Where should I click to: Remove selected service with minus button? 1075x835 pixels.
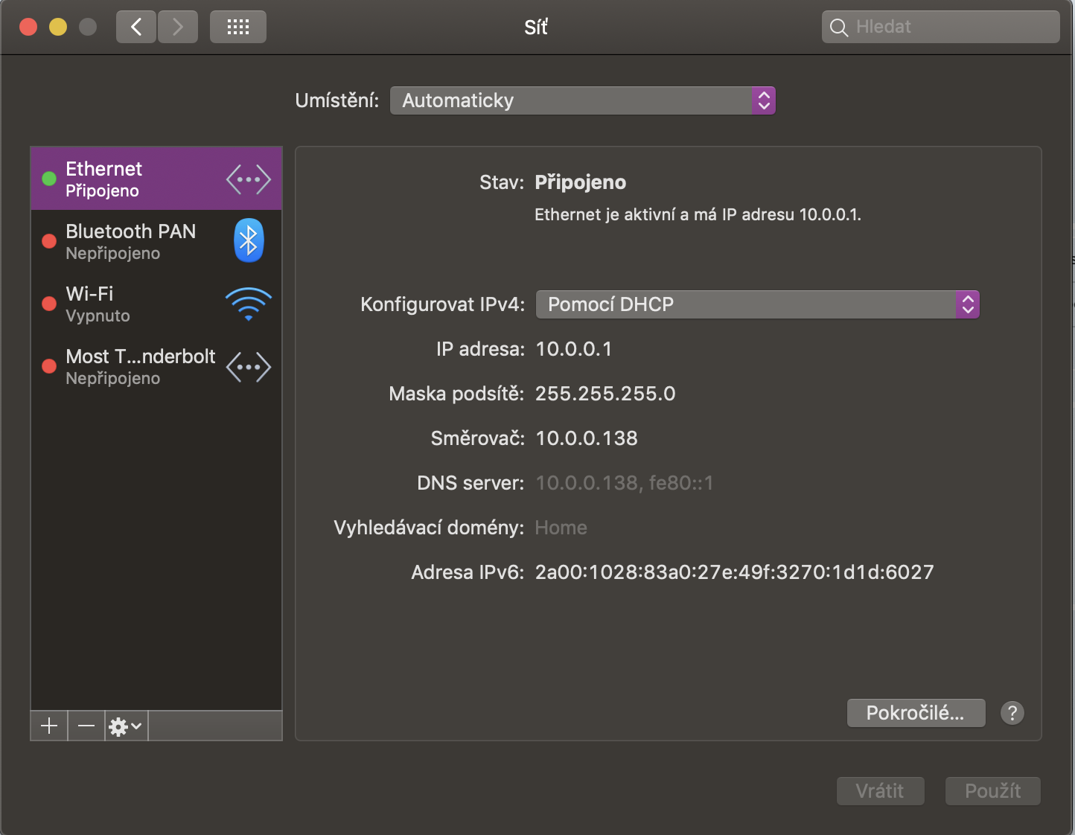pos(86,726)
